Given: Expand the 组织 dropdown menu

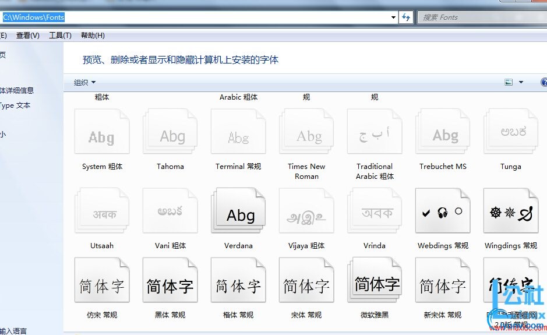Looking at the screenshot, I should click(84, 82).
